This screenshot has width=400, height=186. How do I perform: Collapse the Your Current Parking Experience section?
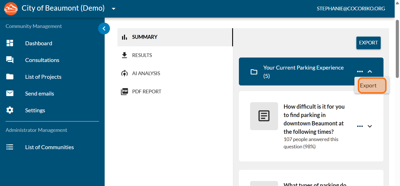pyautogui.click(x=370, y=71)
